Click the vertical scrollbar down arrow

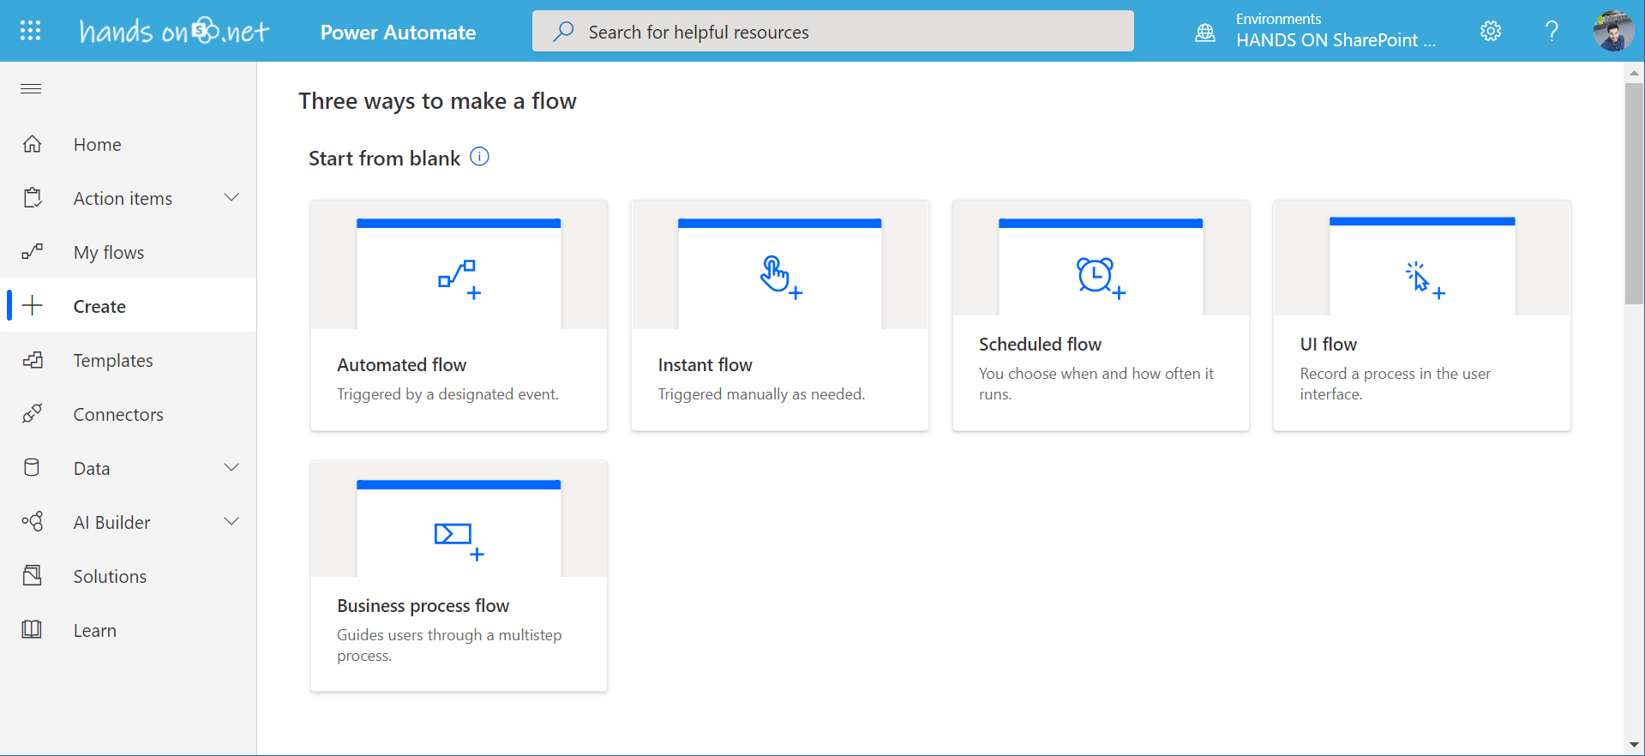[1634, 745]
